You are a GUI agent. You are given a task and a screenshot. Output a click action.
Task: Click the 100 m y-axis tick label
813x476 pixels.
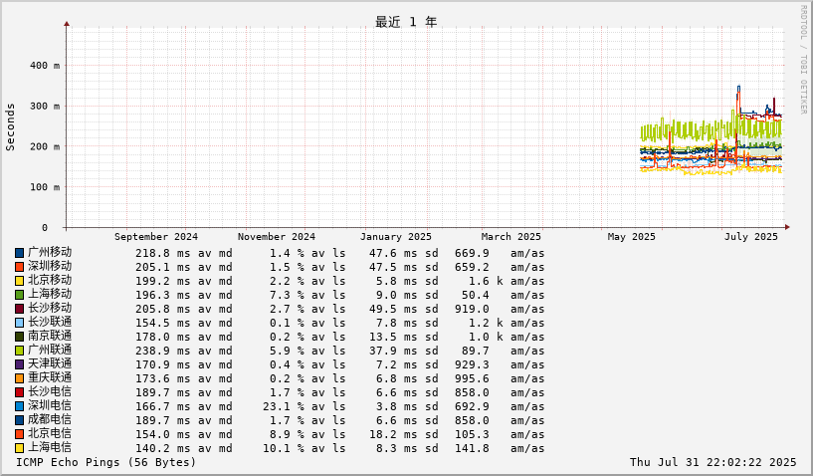click(45, 187)
